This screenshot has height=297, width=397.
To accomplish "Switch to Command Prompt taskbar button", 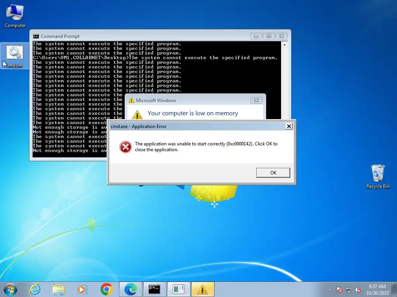I will tap(154, 289).
